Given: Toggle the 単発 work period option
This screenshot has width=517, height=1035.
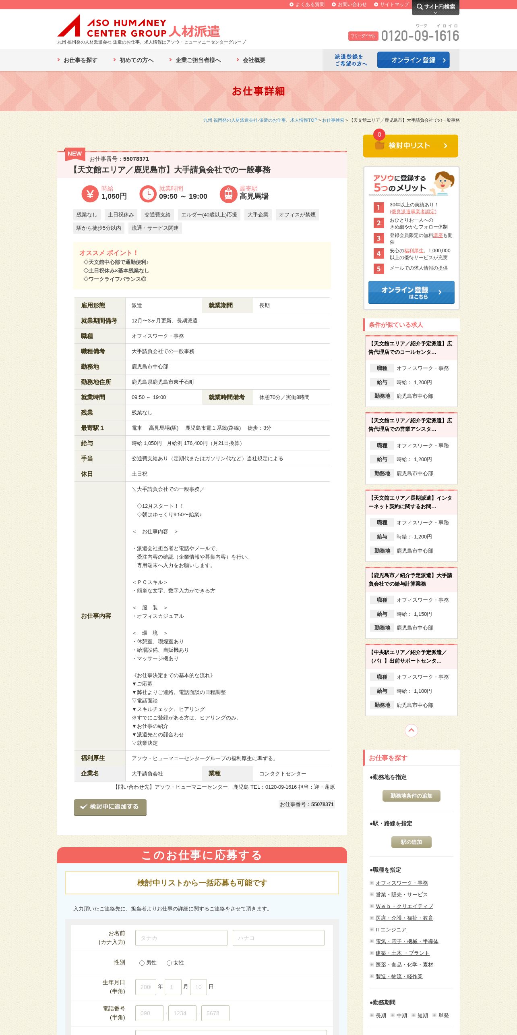Looking at the screenshot, I should pos(440,1015).
